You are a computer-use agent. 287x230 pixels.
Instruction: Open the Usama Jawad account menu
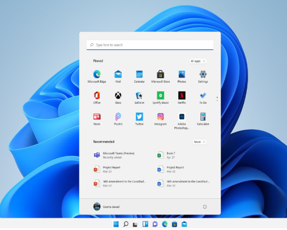(x=106, y=207)
